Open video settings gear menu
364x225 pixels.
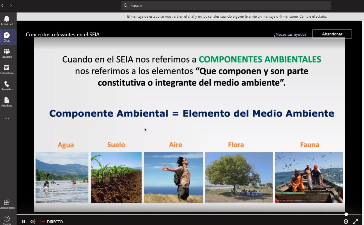pyautogui.click(x=346, y=222)
